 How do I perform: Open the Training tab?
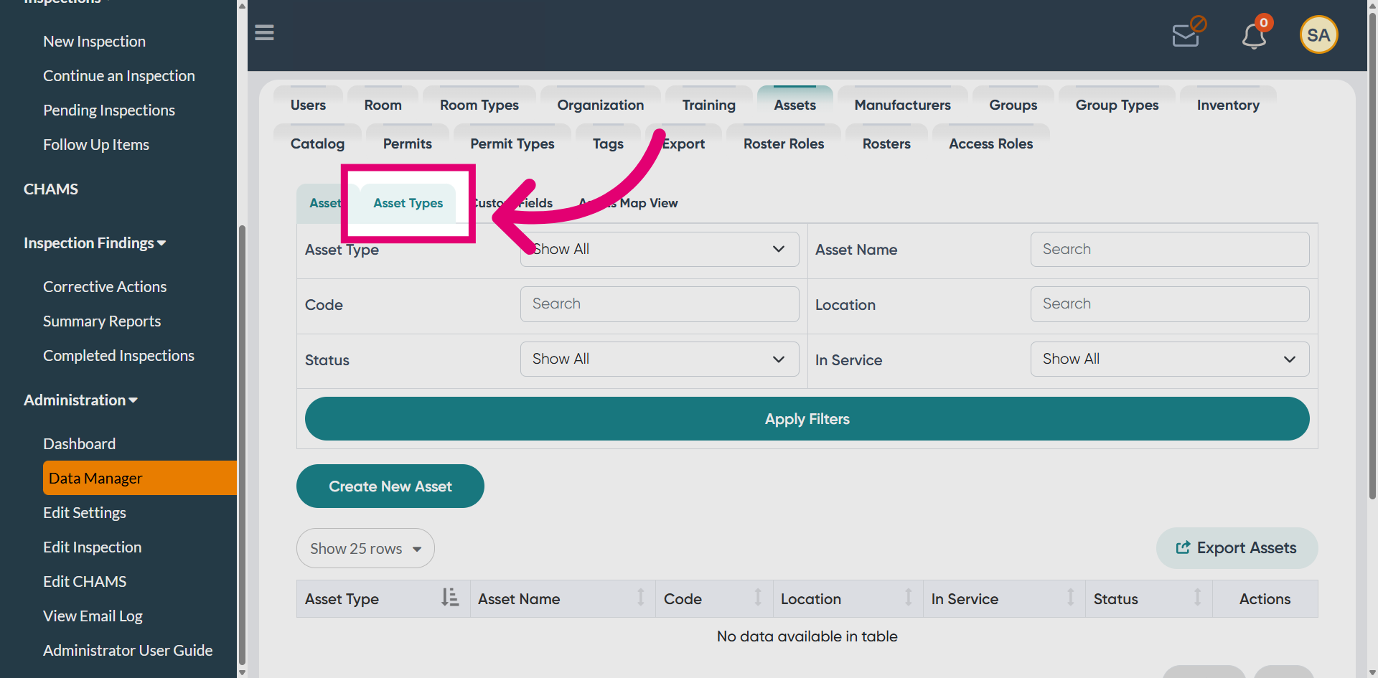click(x=709, y=105)
